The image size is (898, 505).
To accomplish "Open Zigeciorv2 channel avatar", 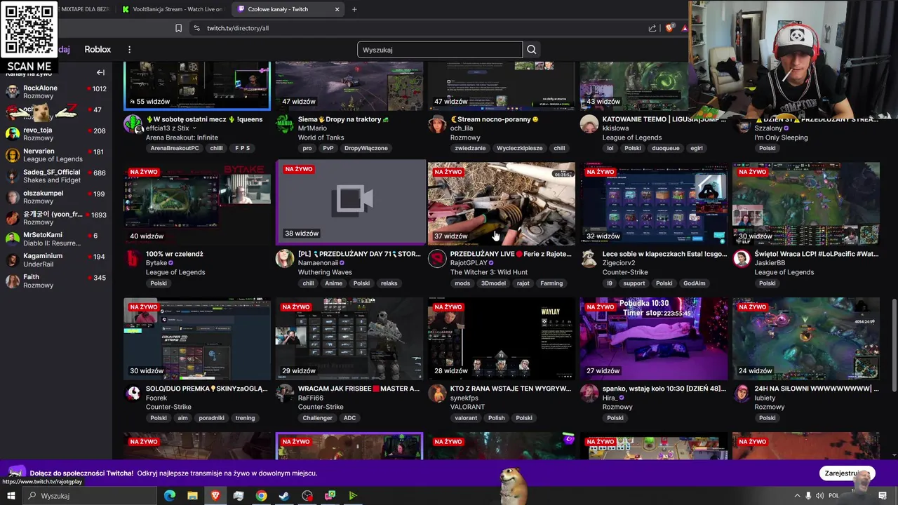I will click(x=589, y=259).
